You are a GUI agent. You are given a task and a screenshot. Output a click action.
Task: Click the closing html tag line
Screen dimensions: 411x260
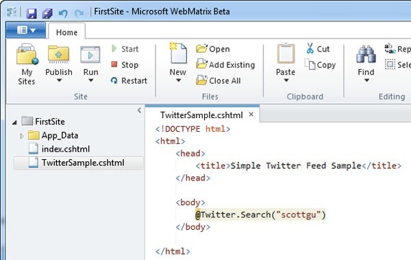(x=173, y=251)
